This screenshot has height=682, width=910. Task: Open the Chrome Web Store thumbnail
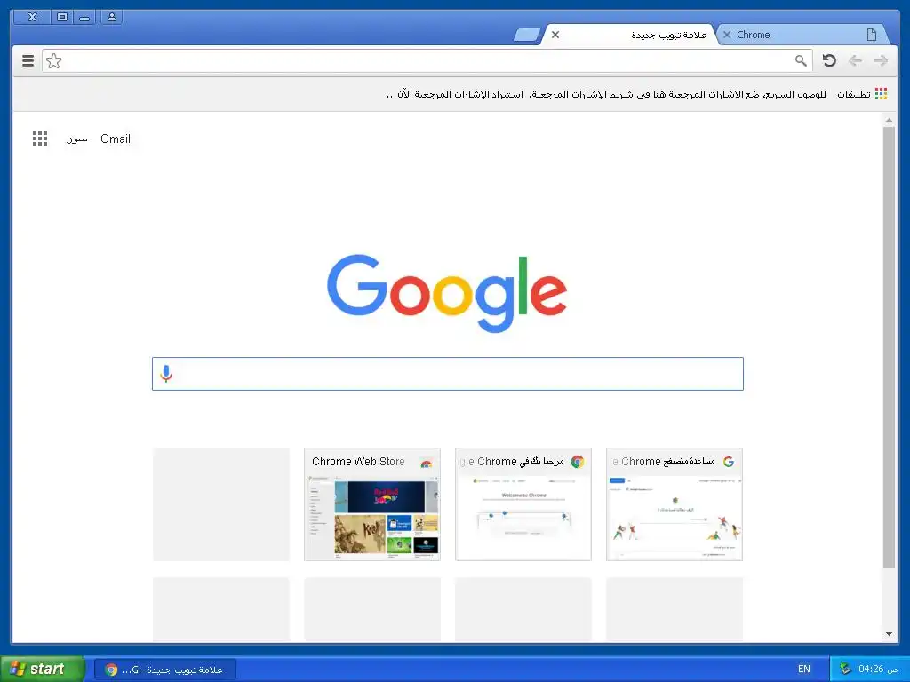tap(372, 504)
